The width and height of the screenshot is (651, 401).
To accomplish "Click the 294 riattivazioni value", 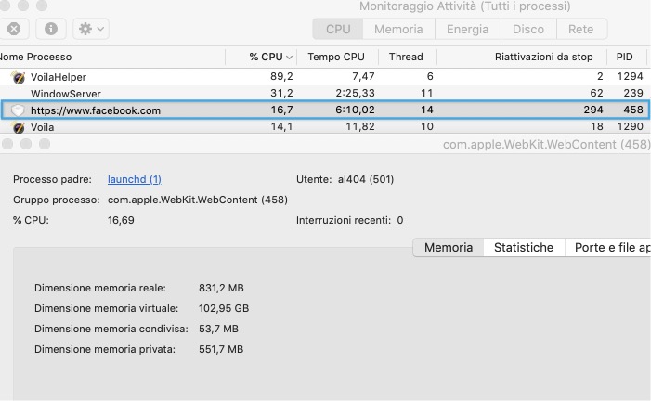I will tap(592, 110).
